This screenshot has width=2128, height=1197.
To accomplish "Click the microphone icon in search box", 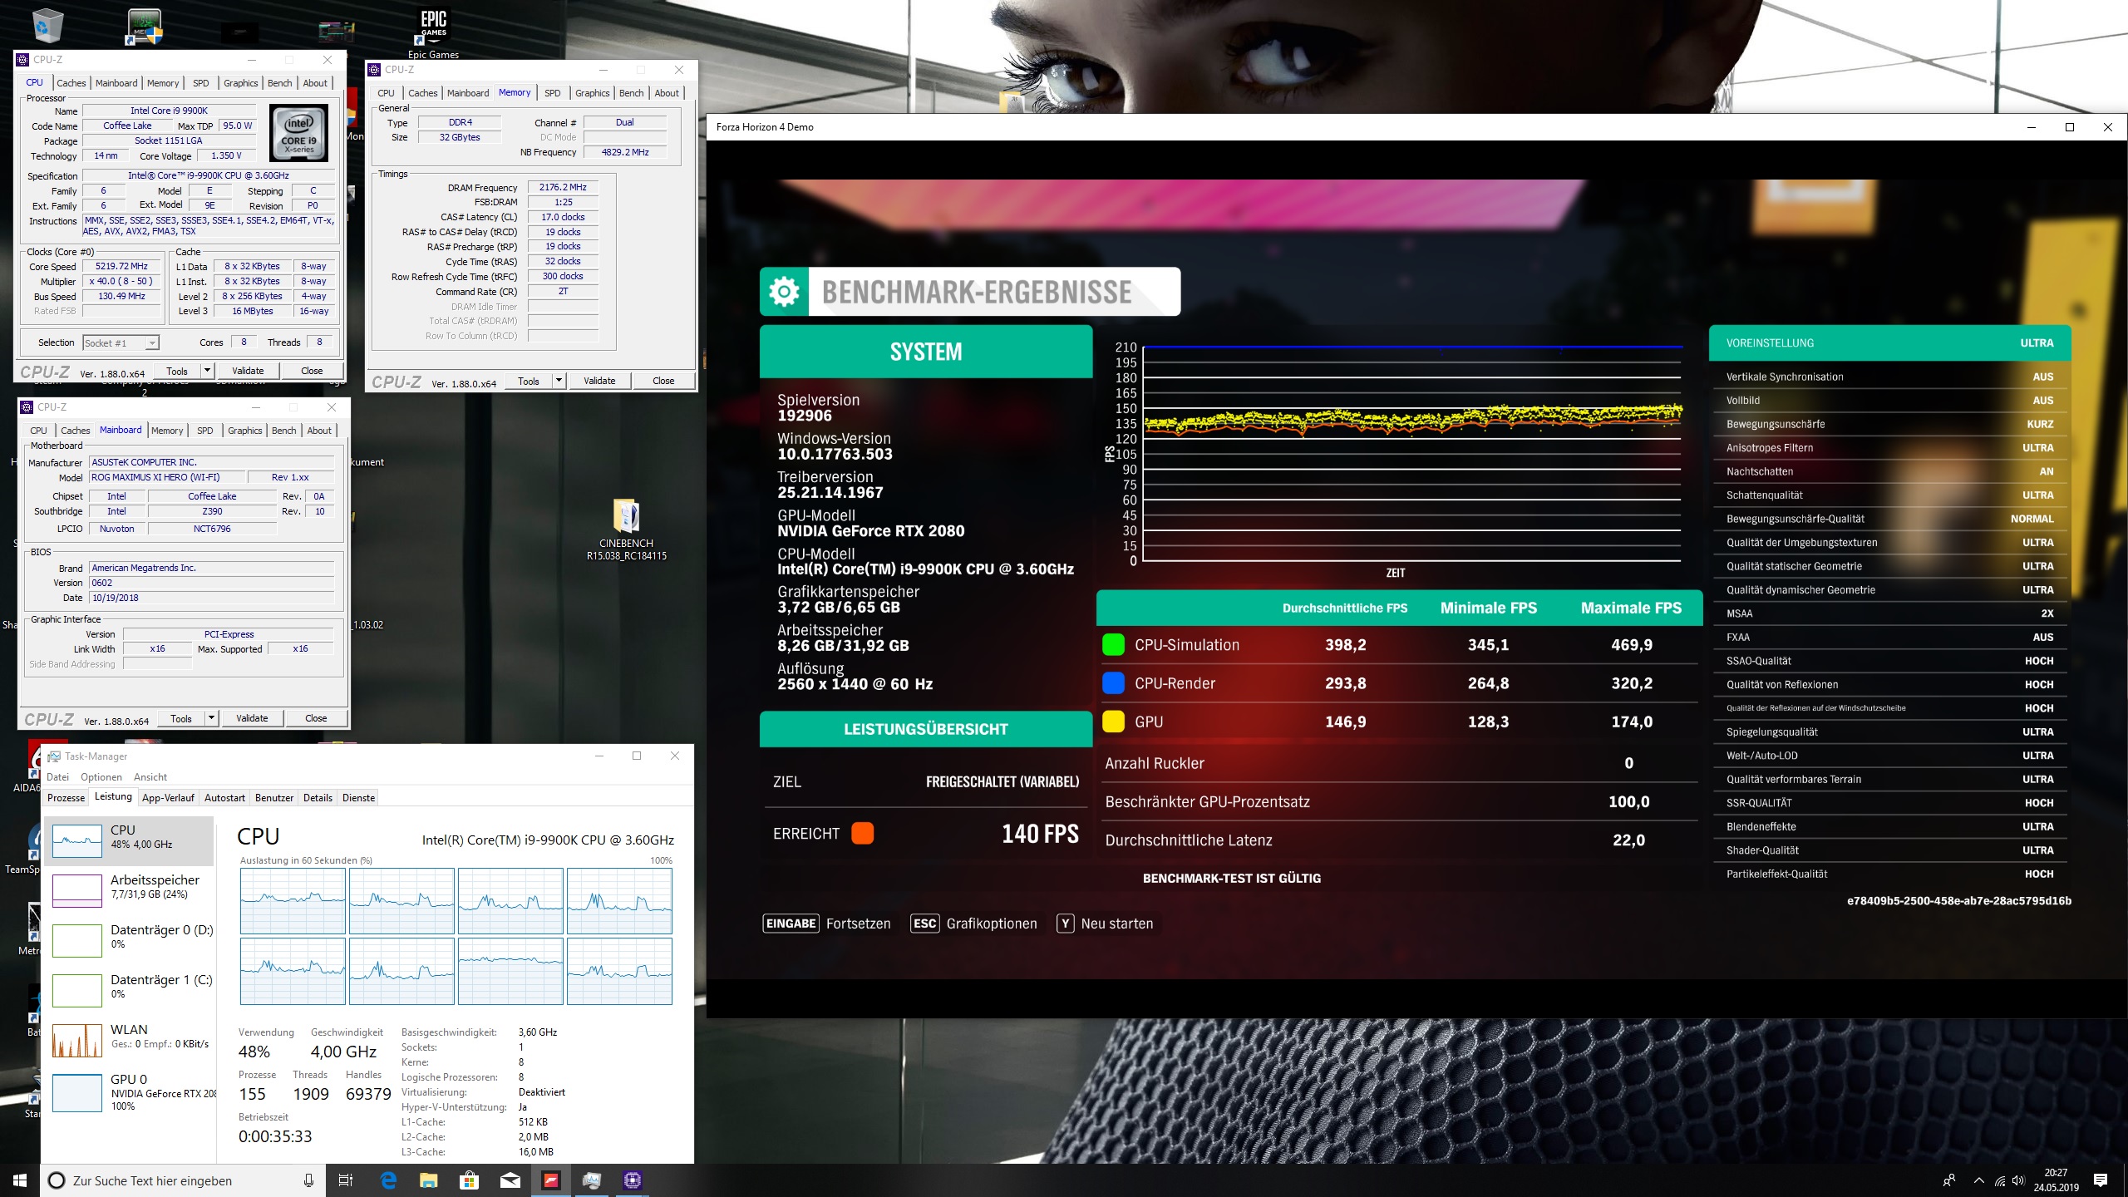I will 308,1180.
